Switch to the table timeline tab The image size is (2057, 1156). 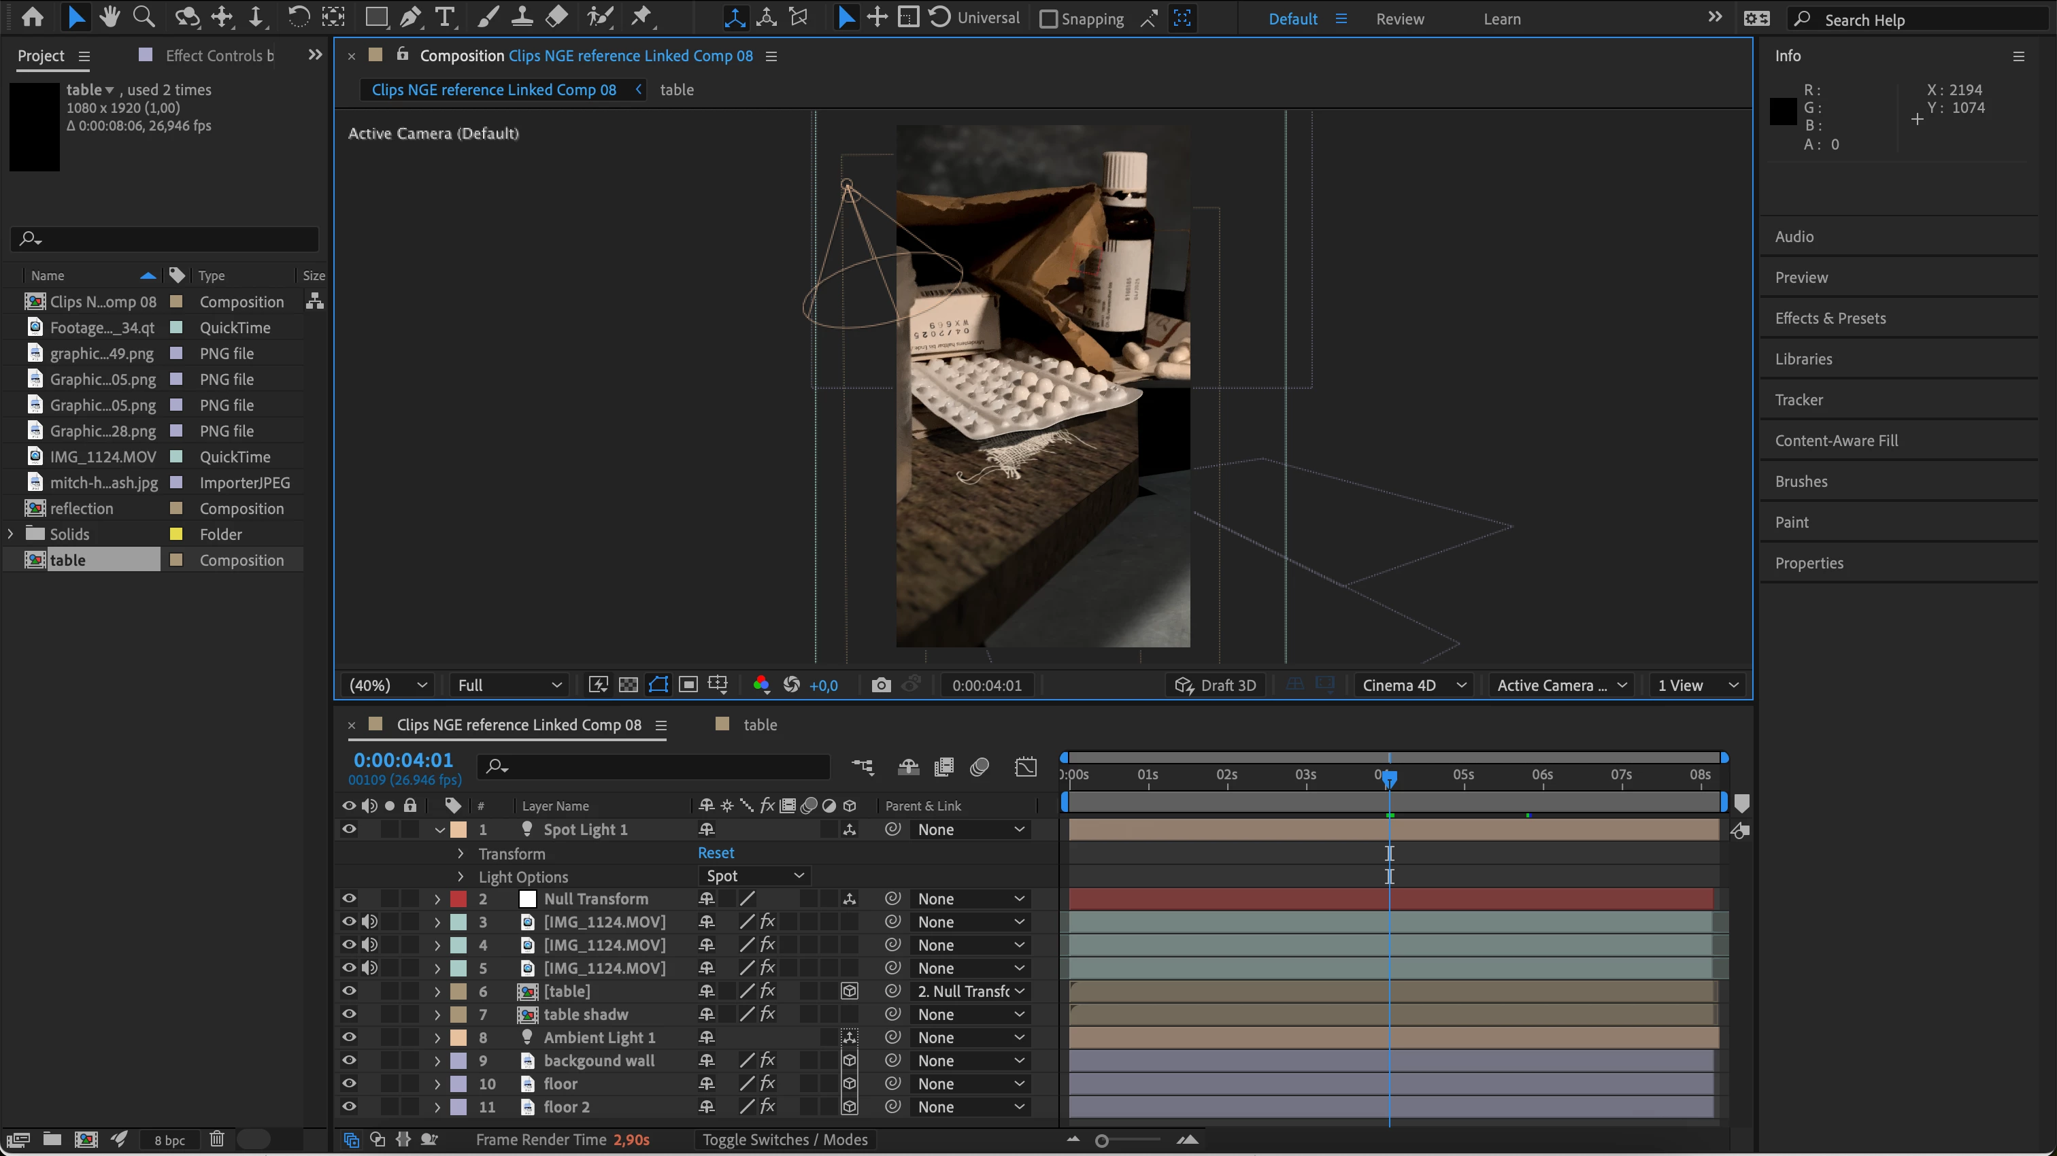pyautogui.click(x=758, y=725)
